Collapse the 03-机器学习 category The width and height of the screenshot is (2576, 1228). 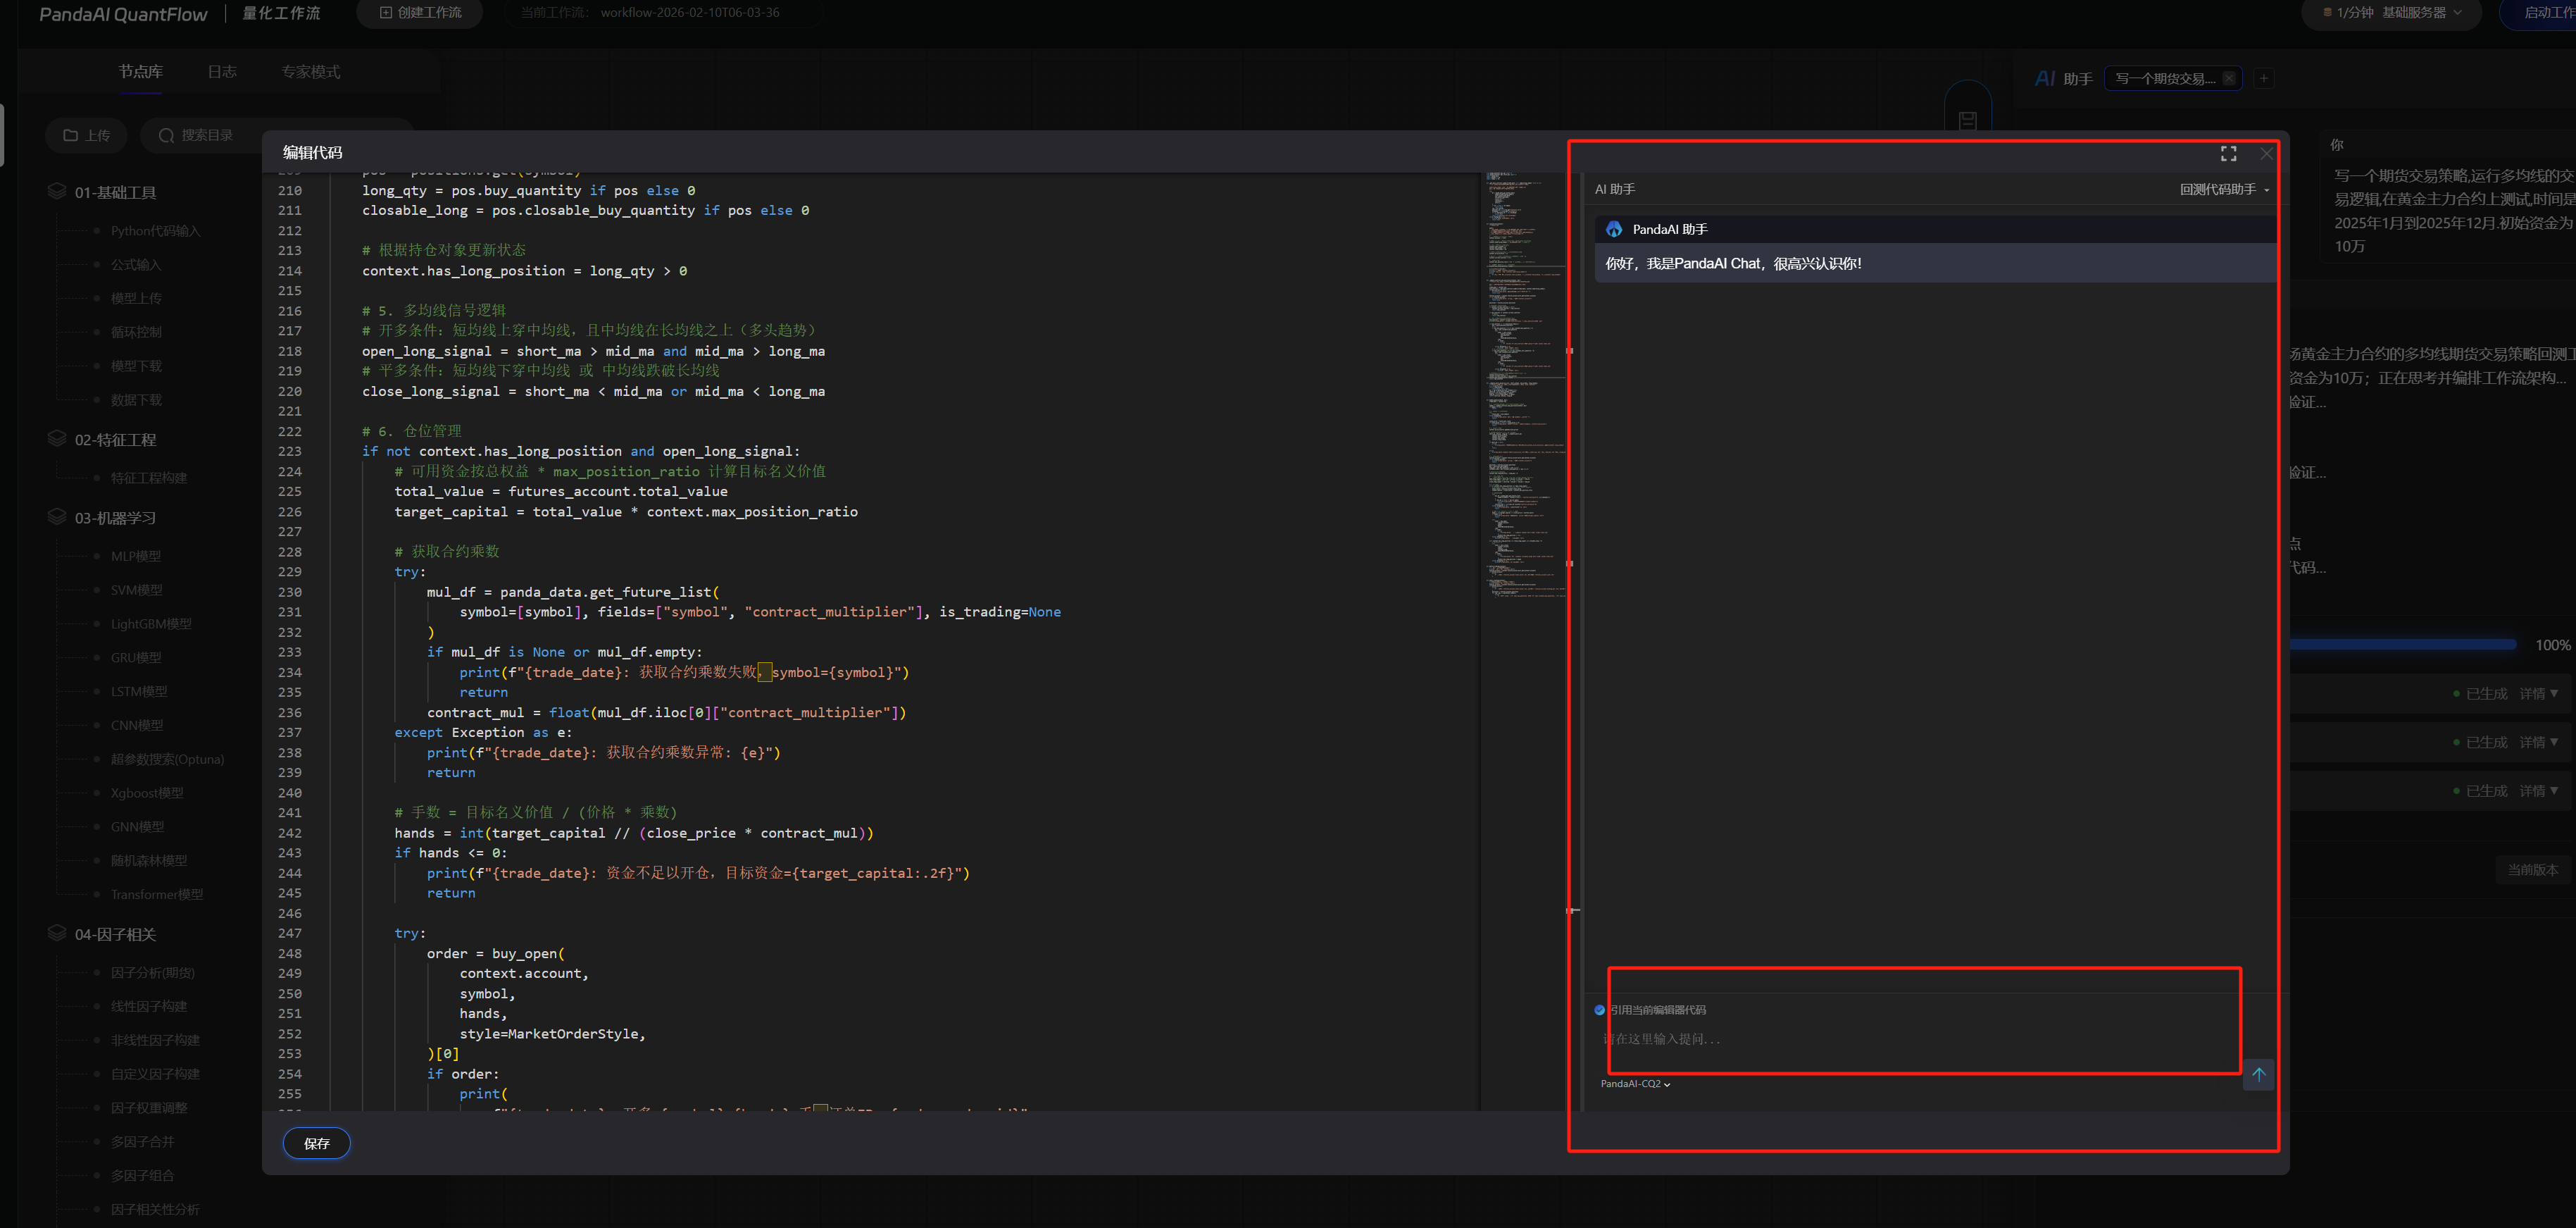[x=115, y=517]
